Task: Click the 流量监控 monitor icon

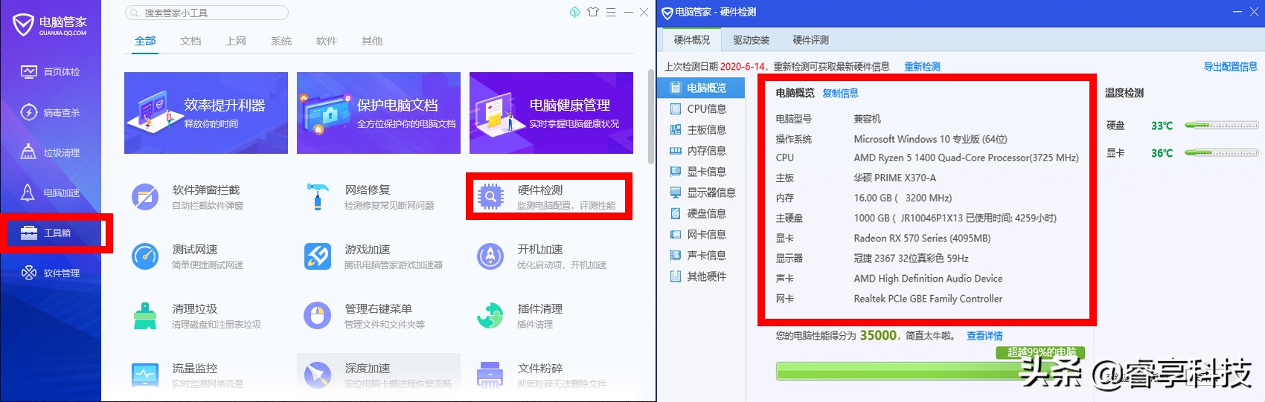Action: (x=145, y=375)
